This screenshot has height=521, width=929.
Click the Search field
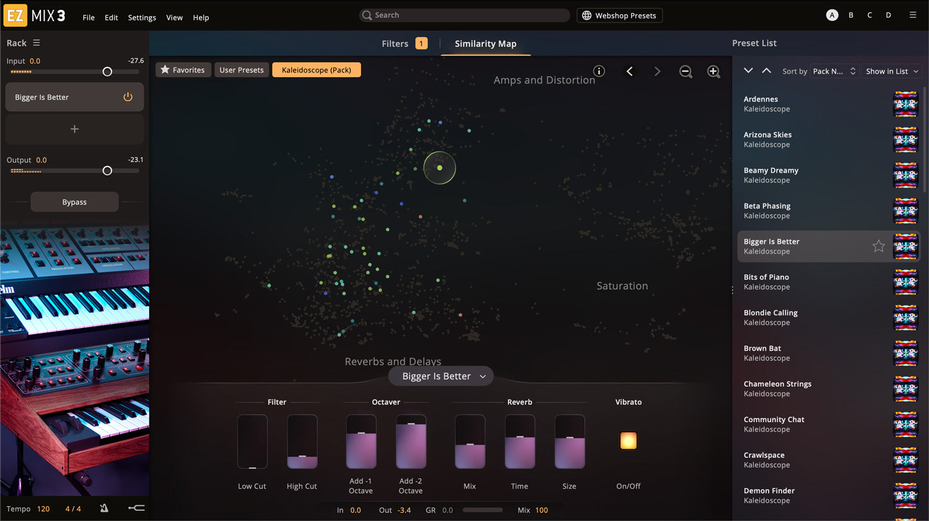coord(464,15)
